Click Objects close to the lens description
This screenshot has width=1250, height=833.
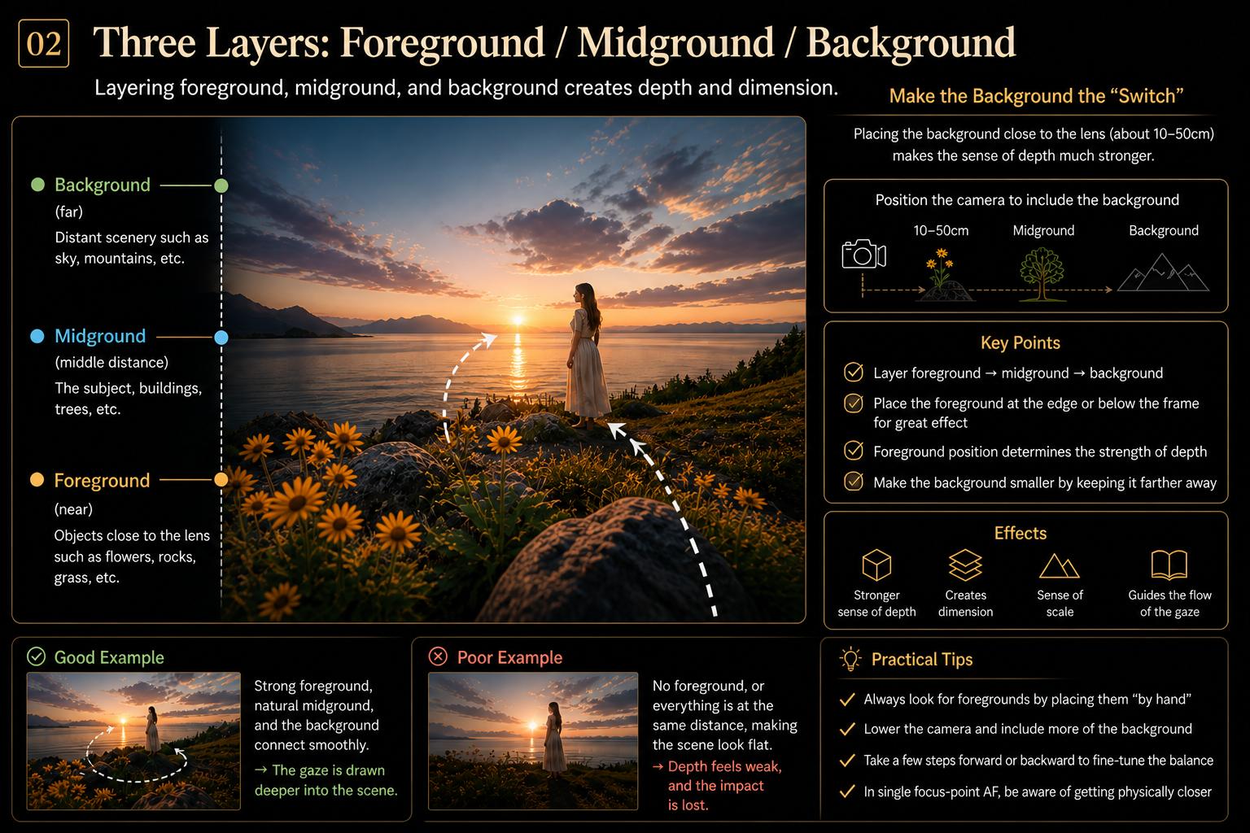pos(132,556)
